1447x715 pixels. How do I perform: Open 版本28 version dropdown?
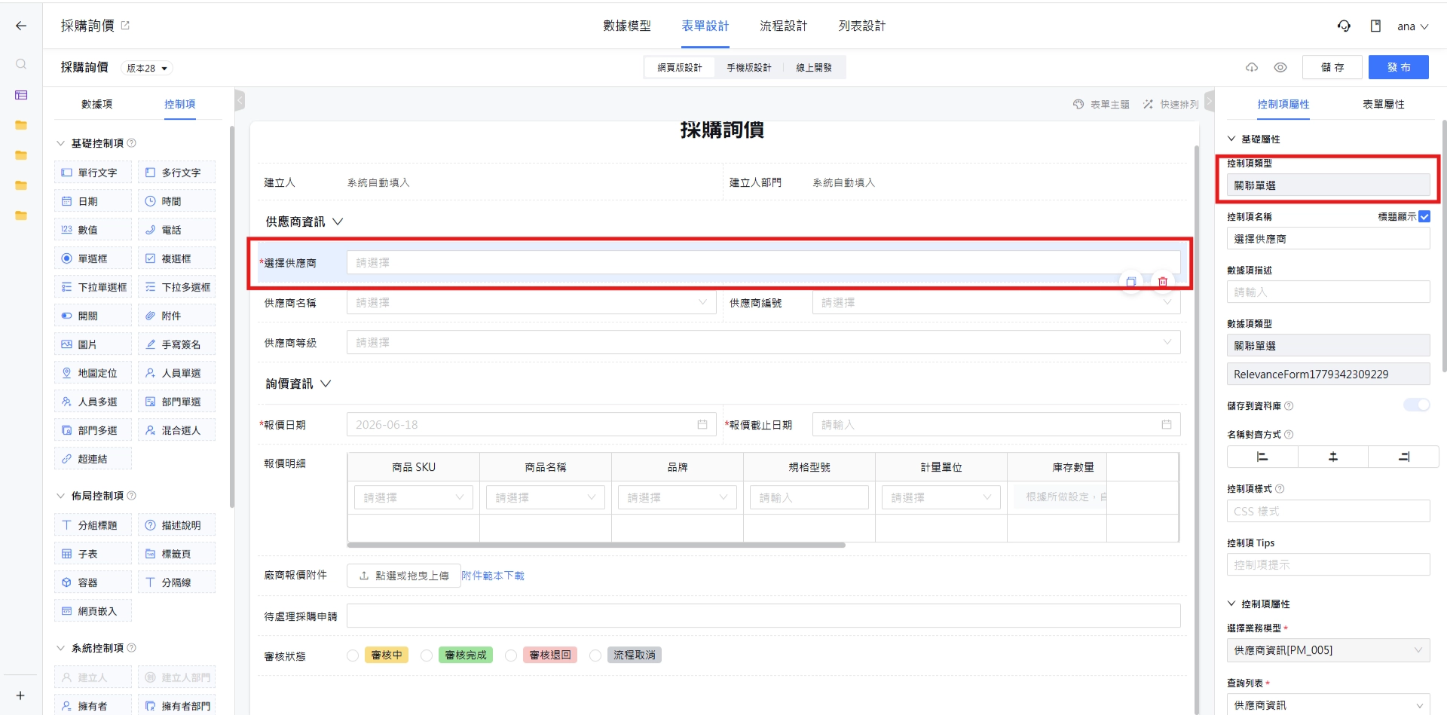pyautogui.click(x=147, y=68)
